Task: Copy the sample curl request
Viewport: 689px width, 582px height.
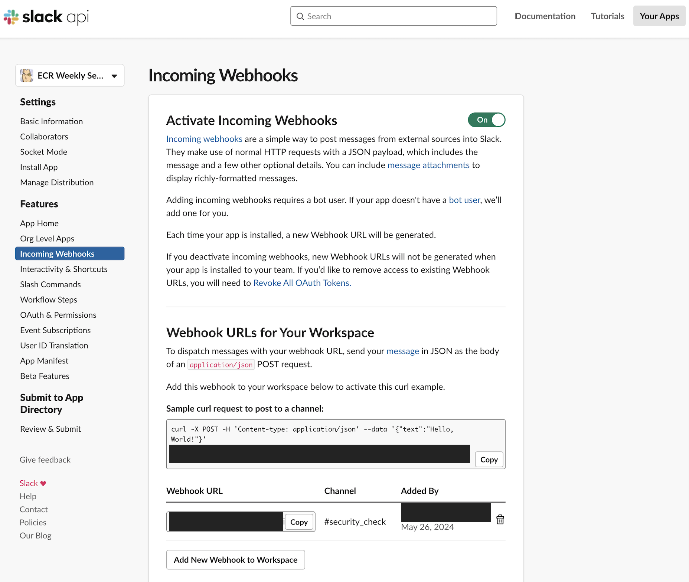Action: coord(489,460)
